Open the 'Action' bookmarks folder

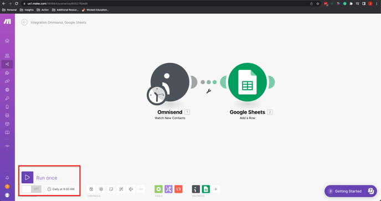point(43,10)
